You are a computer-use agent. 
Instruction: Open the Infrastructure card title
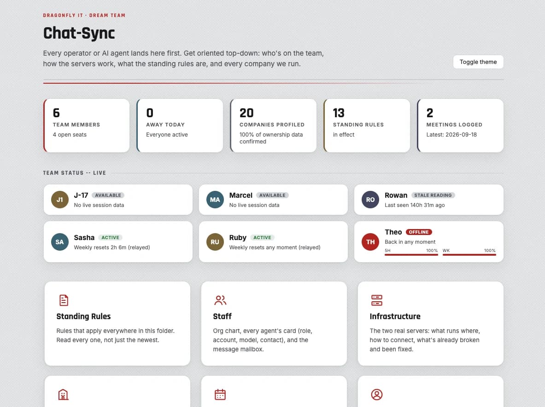(395, 316)
